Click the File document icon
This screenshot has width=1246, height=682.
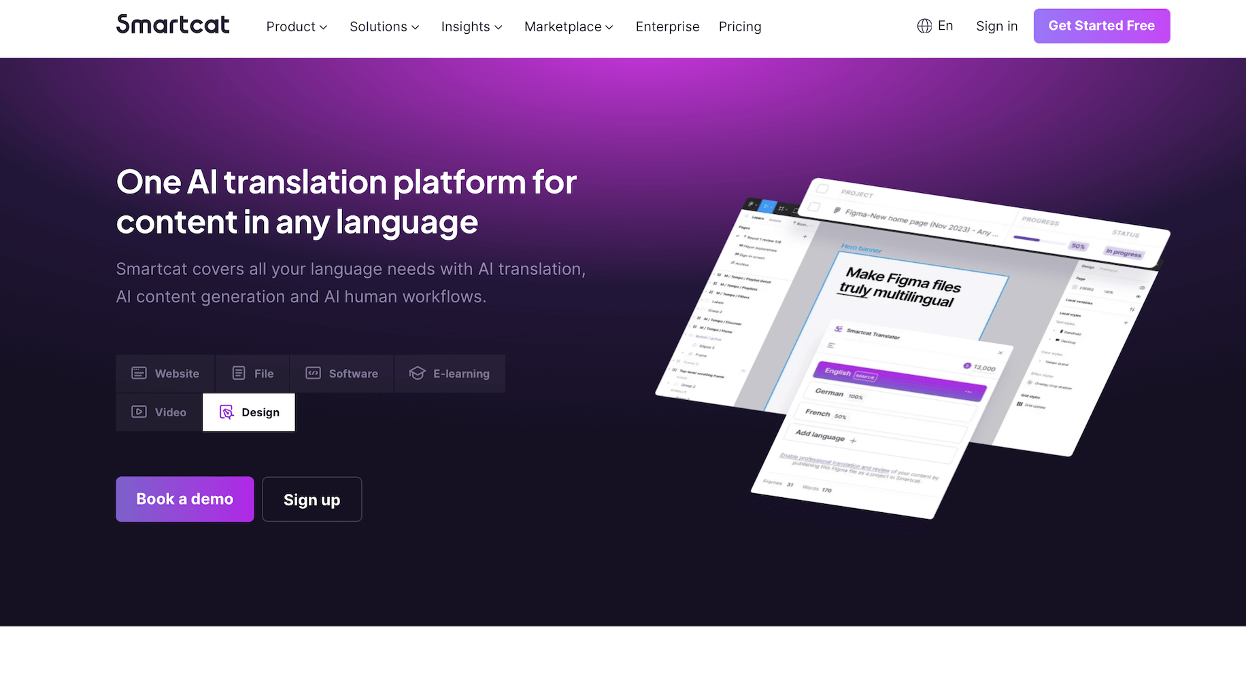239,373
